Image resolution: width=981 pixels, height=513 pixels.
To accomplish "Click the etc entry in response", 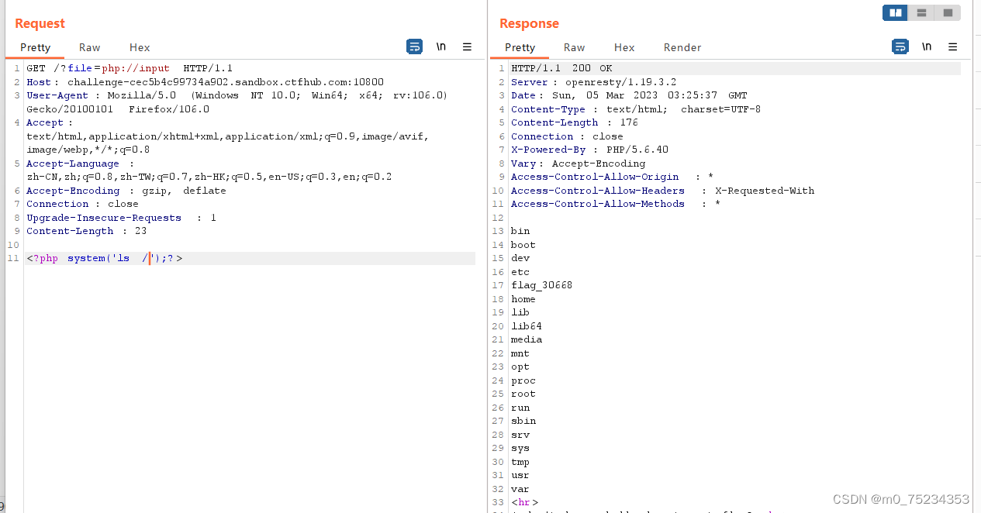I will pos(520,272).
